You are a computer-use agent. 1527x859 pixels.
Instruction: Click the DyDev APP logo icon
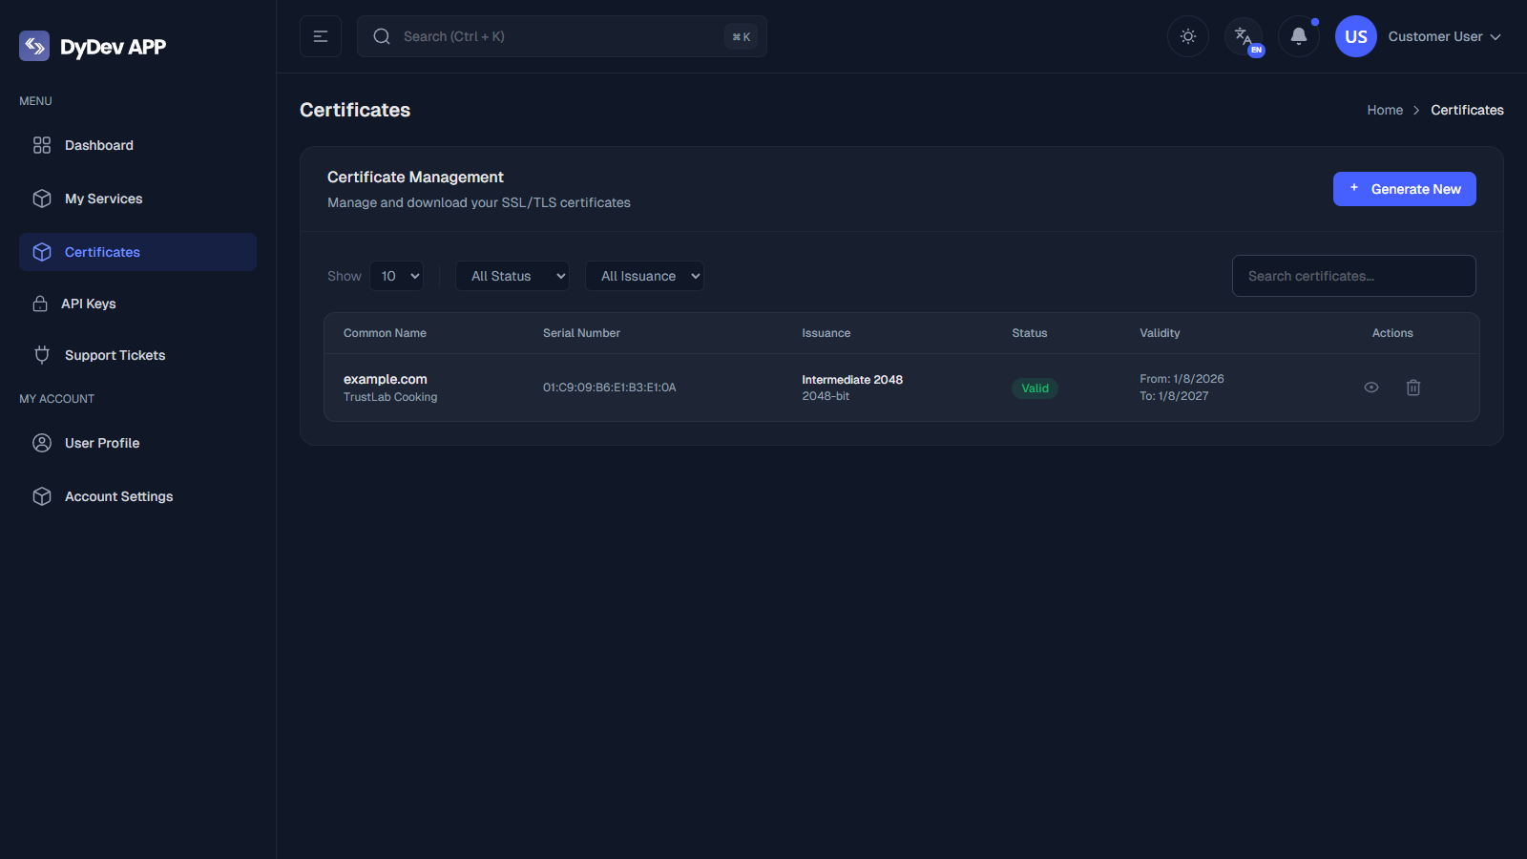[34, 46]
